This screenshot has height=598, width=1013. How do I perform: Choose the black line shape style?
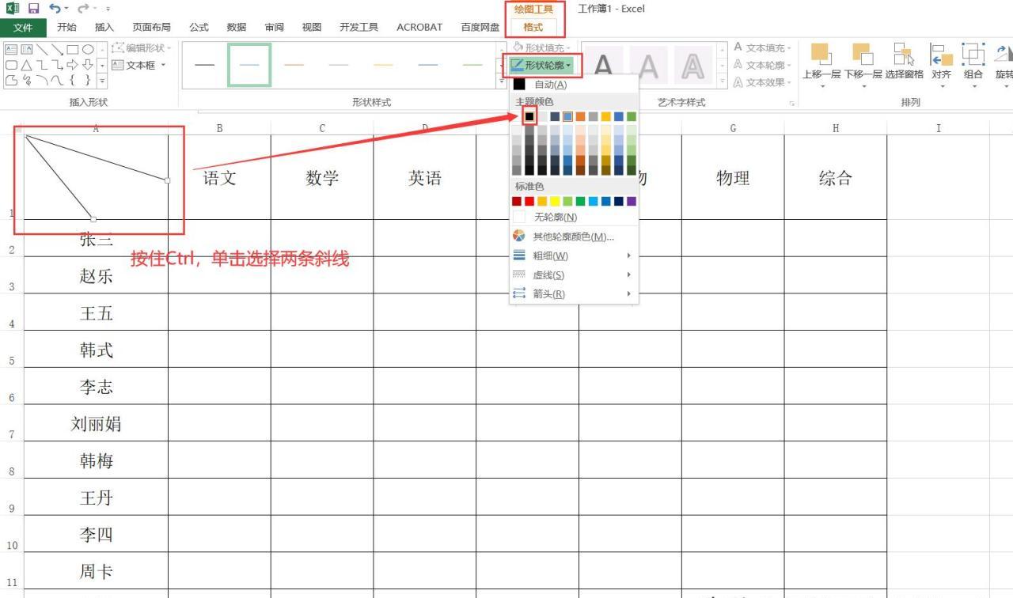coord(204,65)
